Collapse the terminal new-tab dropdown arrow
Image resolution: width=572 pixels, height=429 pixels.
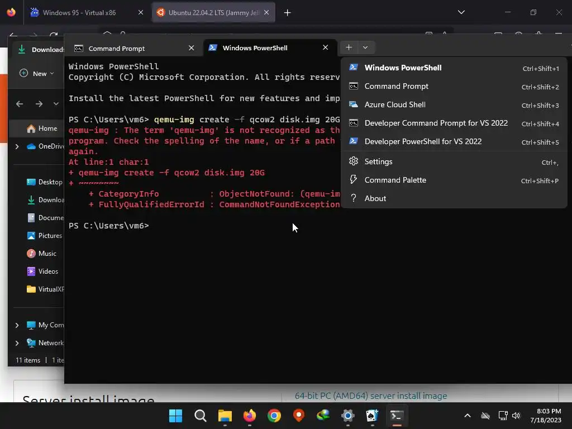tap(365, 47)
